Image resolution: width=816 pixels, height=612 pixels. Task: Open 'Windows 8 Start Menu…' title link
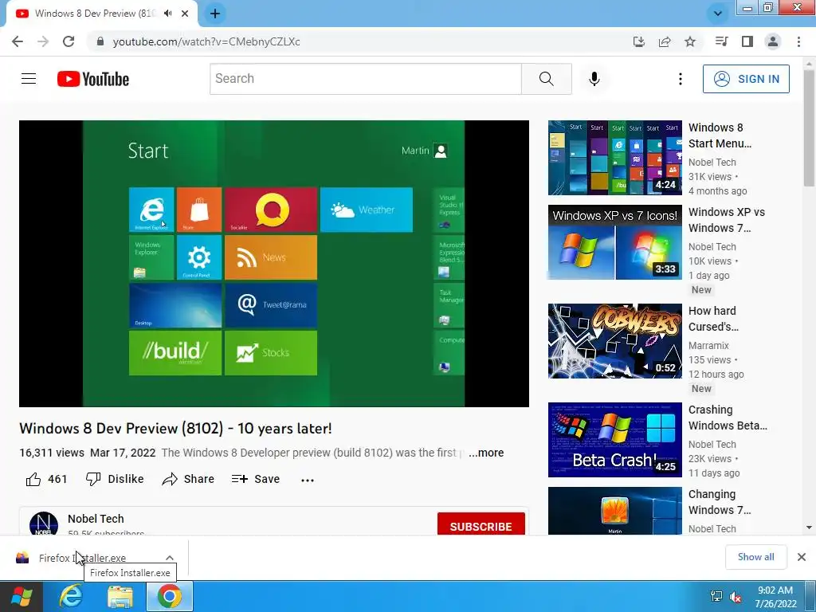(x=720, y=135)
